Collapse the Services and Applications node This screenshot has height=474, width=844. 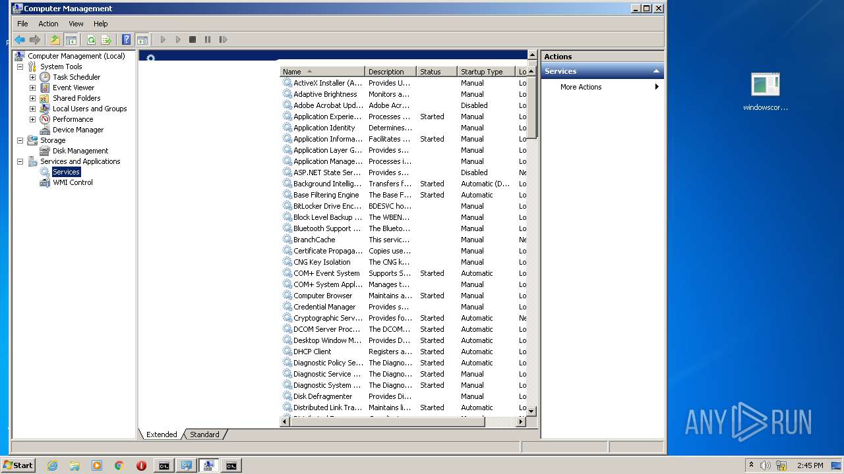(20, 161)
